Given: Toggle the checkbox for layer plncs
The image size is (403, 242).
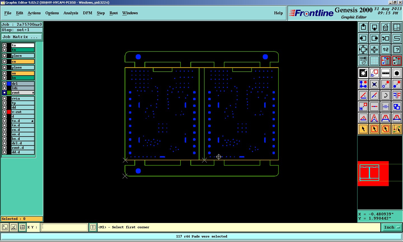Looking at the screenshot, I should tap(4, 56).
